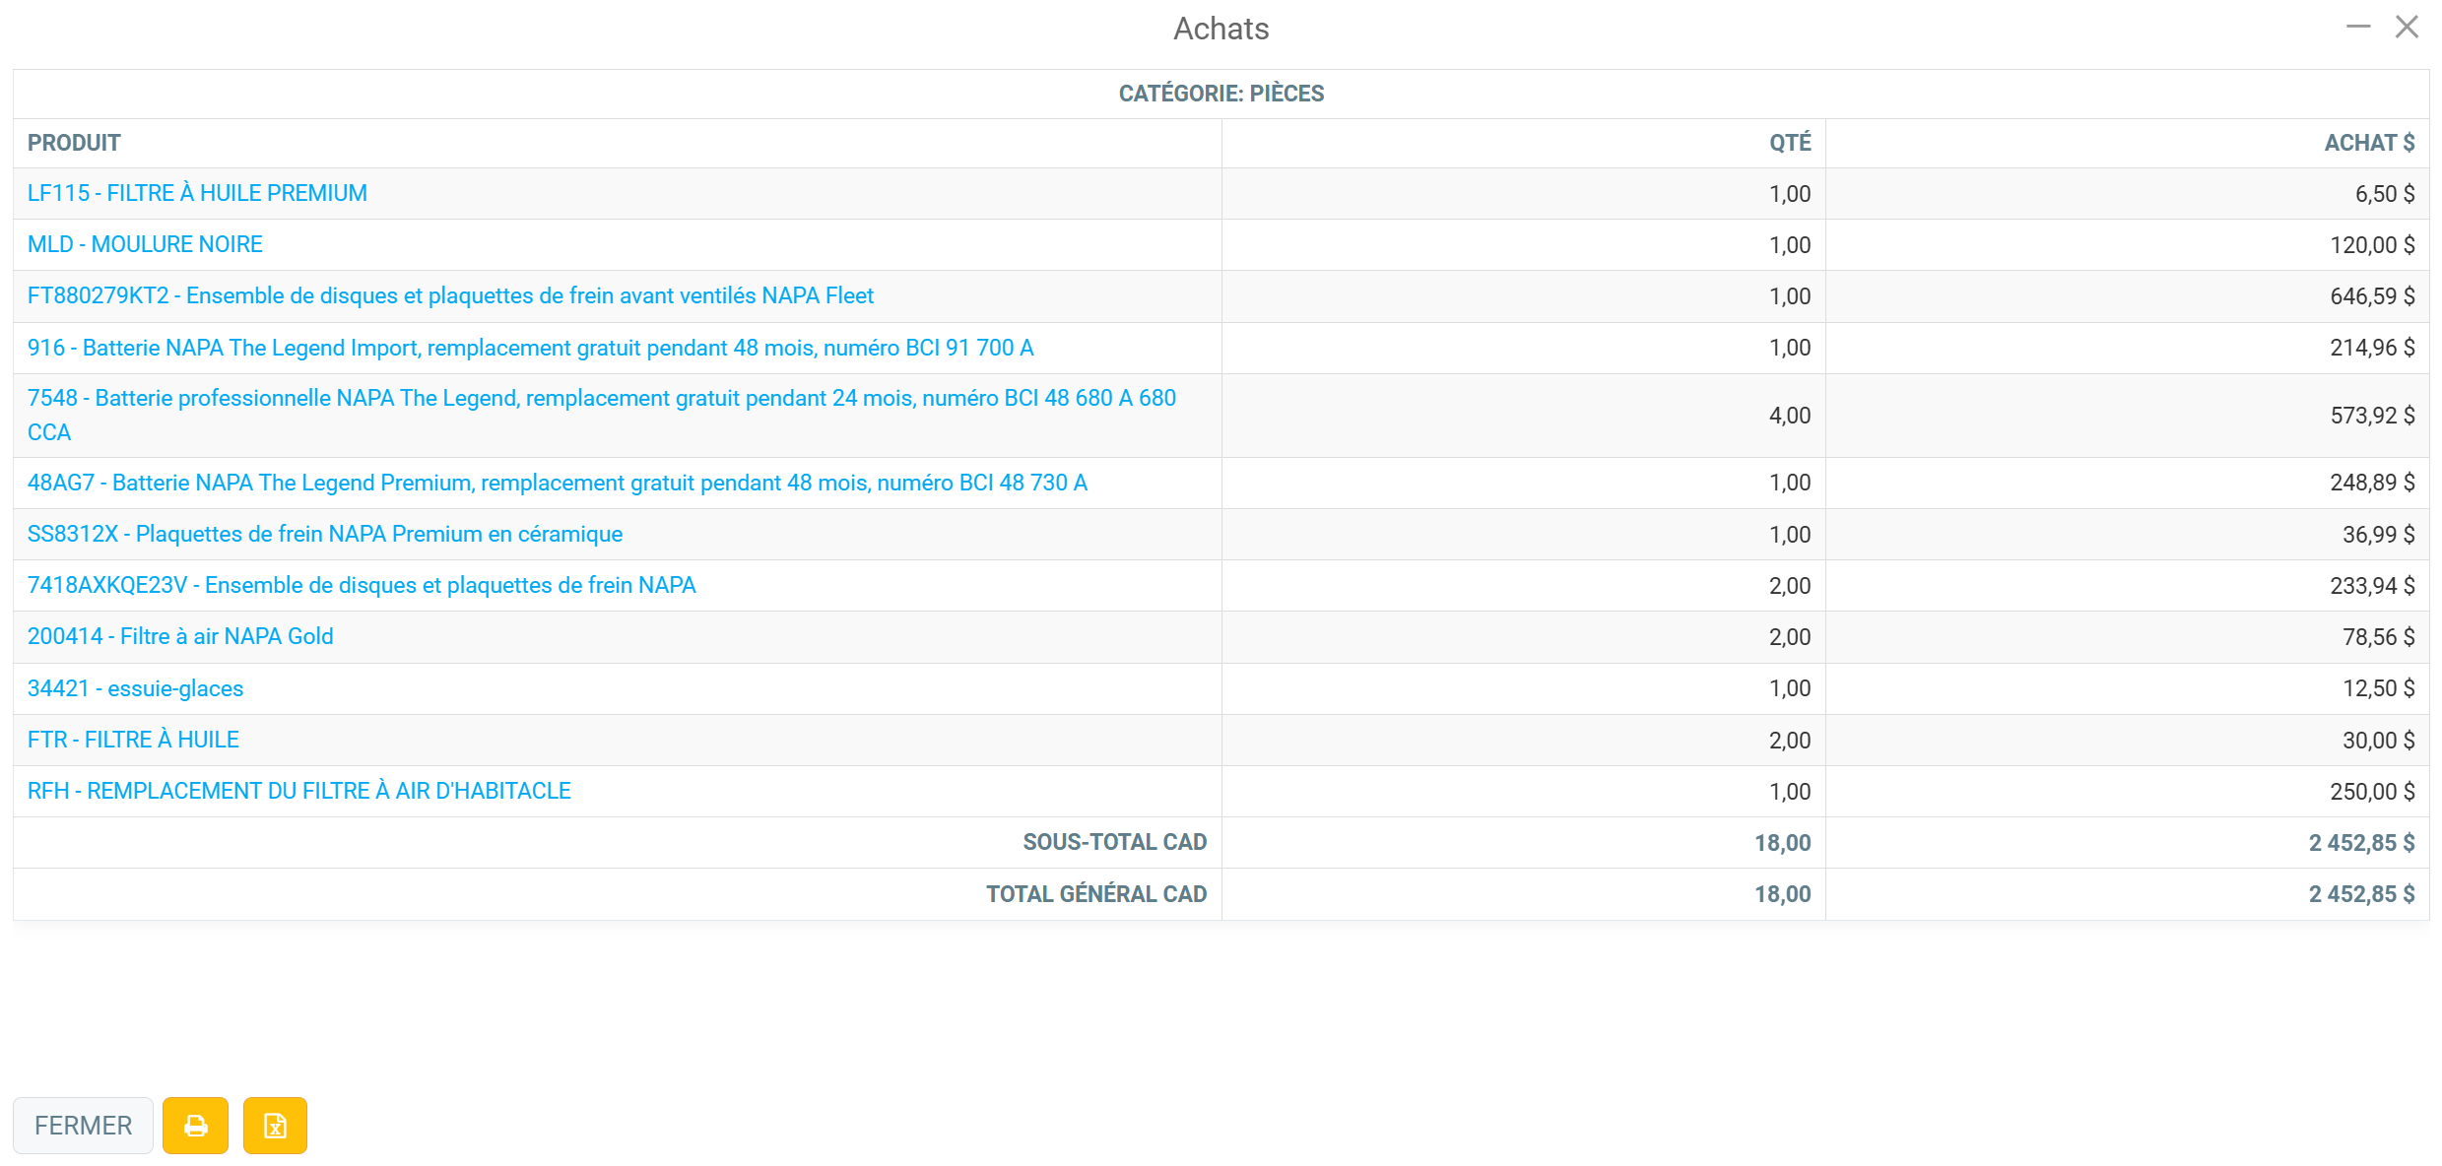
Task: Click the TOTAL GÉNÉRAL CAD label
Action: (1096, 894)
